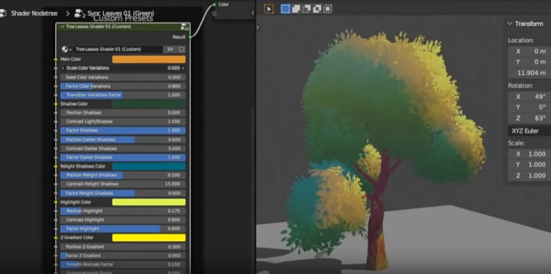Increase Scale Color Variations with right arrow
551x274 pixels.
[x=183, y=68]
